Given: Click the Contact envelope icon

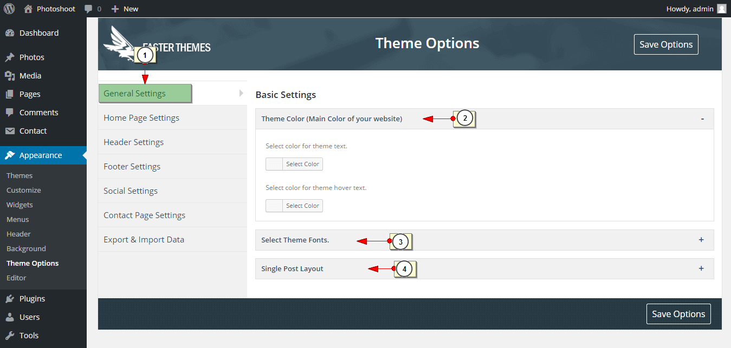Looking at the screenshot, I should (10, 131).
